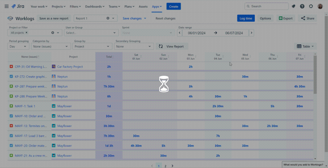The width and height of the screenshot is (328, 168).
Task: Open the Dashboards menu
Action: tap(95, 7)
